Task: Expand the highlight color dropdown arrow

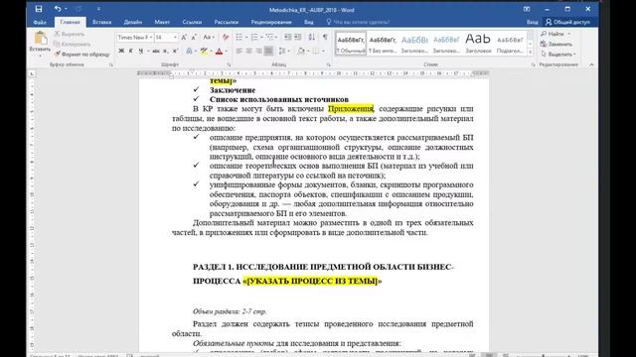Action: tap(212, 51)
